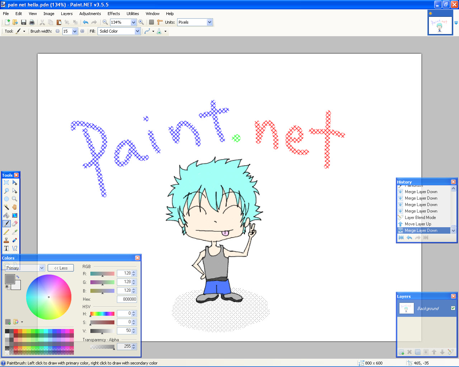This screenshot has height=367, width=459.
Task: Select the Clone Stamp tool
Action: point(6,240)
